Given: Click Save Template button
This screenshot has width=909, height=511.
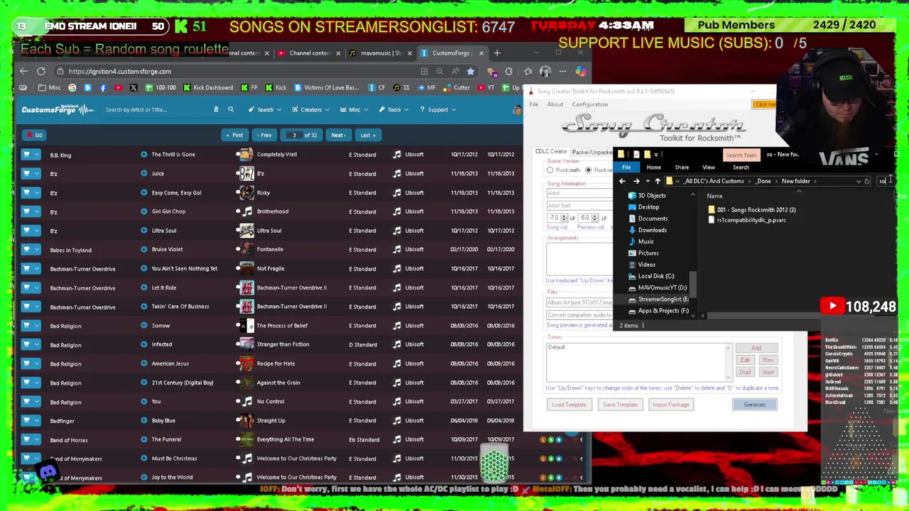Looking at the screenshot, I should [x=620, y=405].
